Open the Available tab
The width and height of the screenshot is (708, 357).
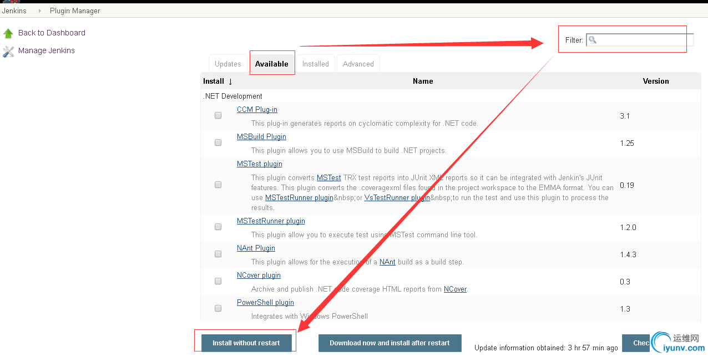tap(272, 64)
